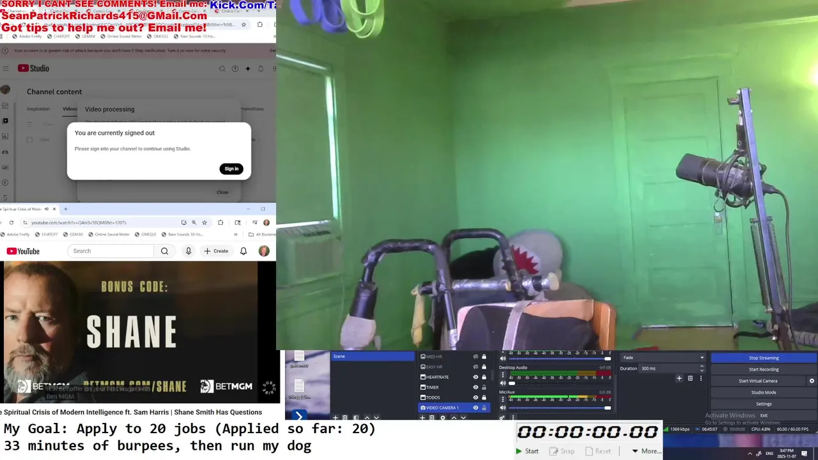Screen dimensions: 818x460
Task: Toggle lock on HEARTRATE source
Action: click(x=484, y=377)
